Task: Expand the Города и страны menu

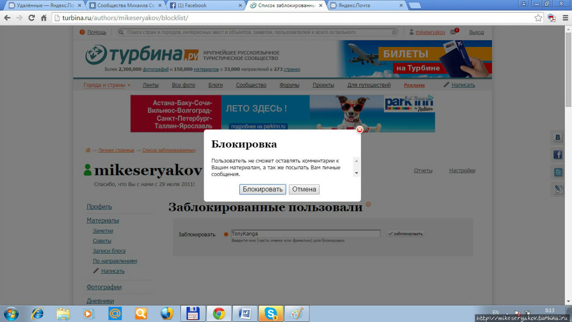Action: 107,85
